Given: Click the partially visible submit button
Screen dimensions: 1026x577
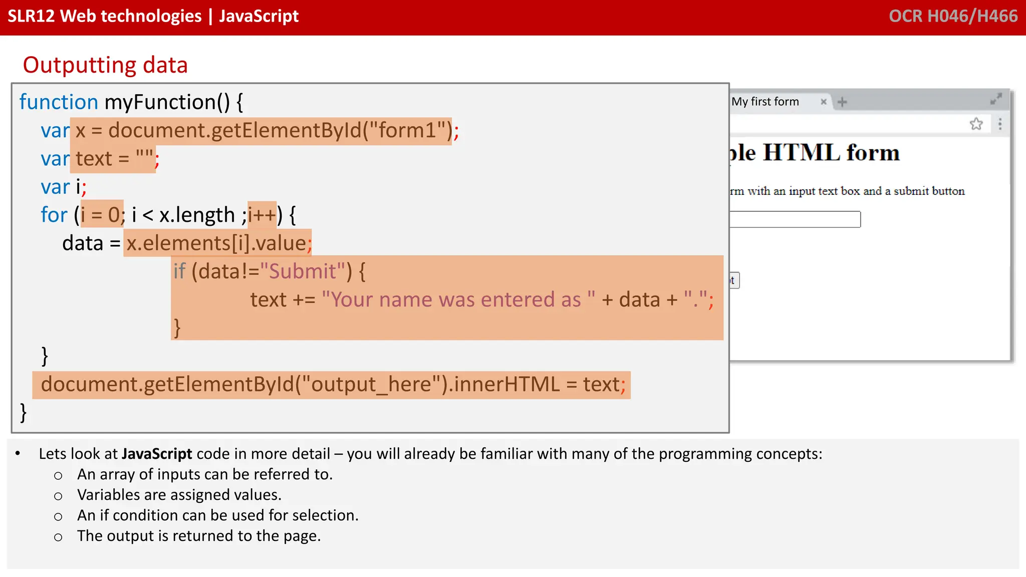Looking at the screenshot, I should (x=734, y=280).
